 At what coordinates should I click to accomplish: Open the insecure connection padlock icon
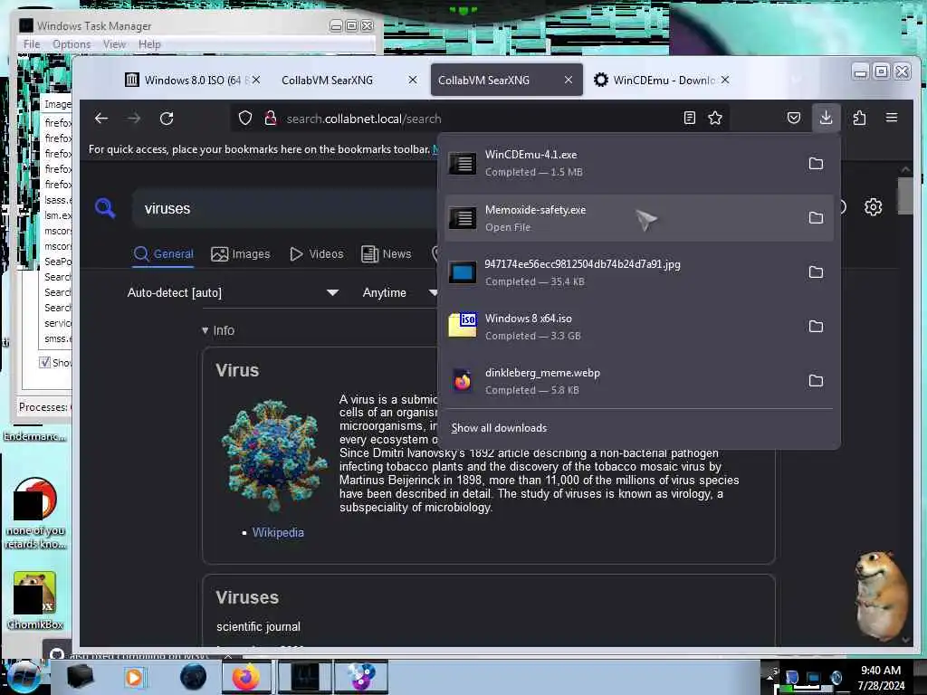tap(271, 119)
